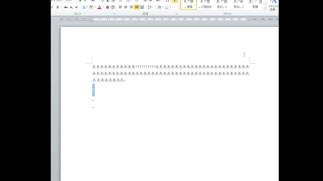Center align the paragraph

click(126, 7)
